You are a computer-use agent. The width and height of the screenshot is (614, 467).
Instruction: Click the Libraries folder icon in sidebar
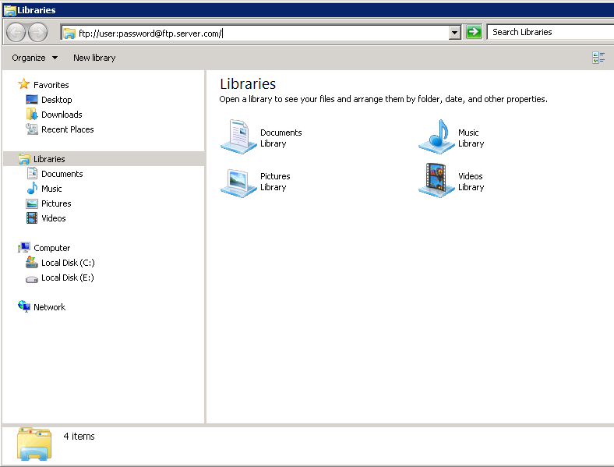[24, 159]
